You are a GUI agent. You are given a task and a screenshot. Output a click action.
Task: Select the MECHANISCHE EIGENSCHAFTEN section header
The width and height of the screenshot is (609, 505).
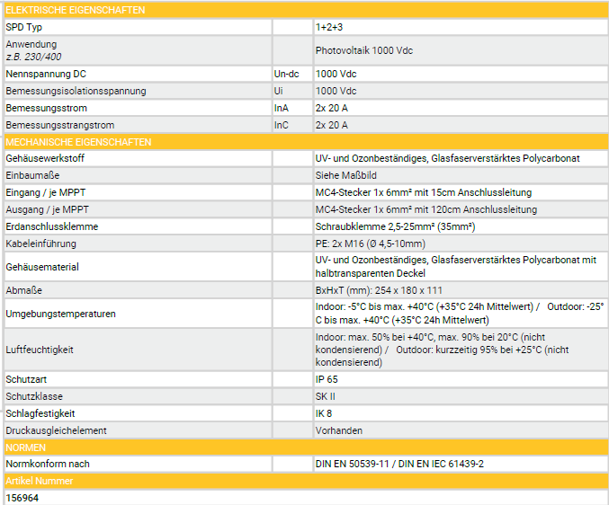[79, 142]
